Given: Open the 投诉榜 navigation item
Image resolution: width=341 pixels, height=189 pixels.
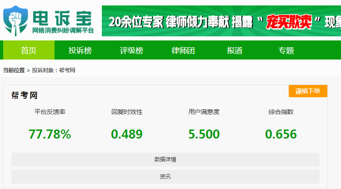Looking at the screenshot, I should 80,50.
